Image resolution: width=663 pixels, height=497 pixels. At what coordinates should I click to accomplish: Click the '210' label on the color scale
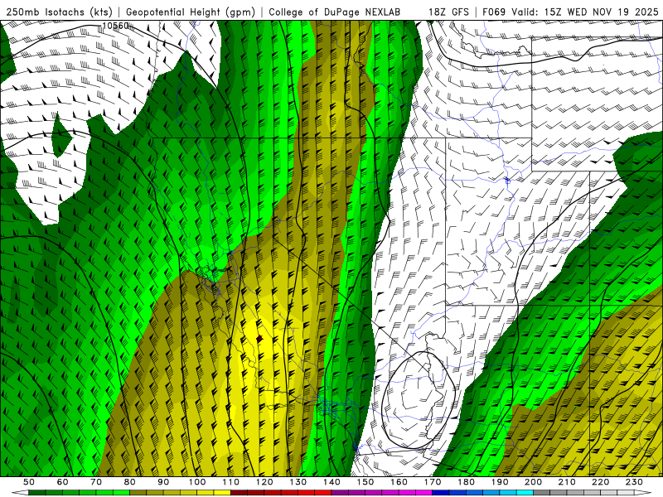point(567,482)
